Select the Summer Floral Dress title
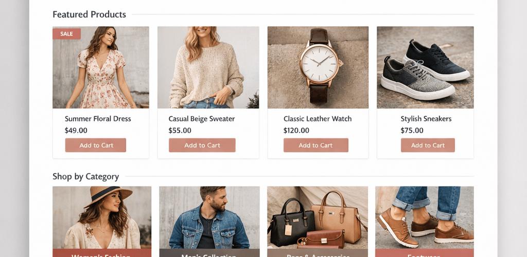The height and width of the screenshot is (257, 527). pyautogui.click(x=98, y=119)
